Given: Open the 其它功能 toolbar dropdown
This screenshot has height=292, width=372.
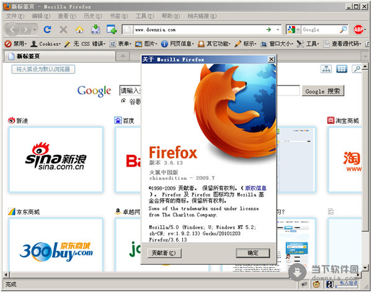Looking at the screenshot, I should (214, 43).
